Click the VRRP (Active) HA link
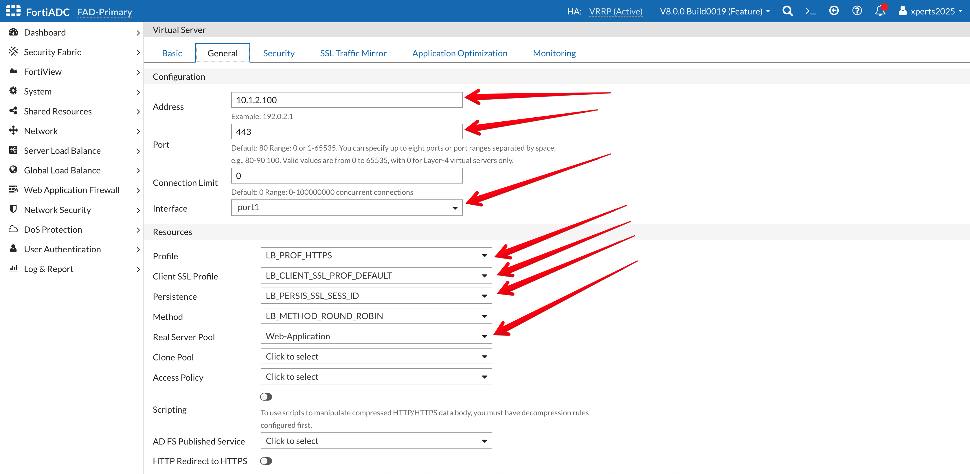The image size is (970, 474). (x=615, y=11)
